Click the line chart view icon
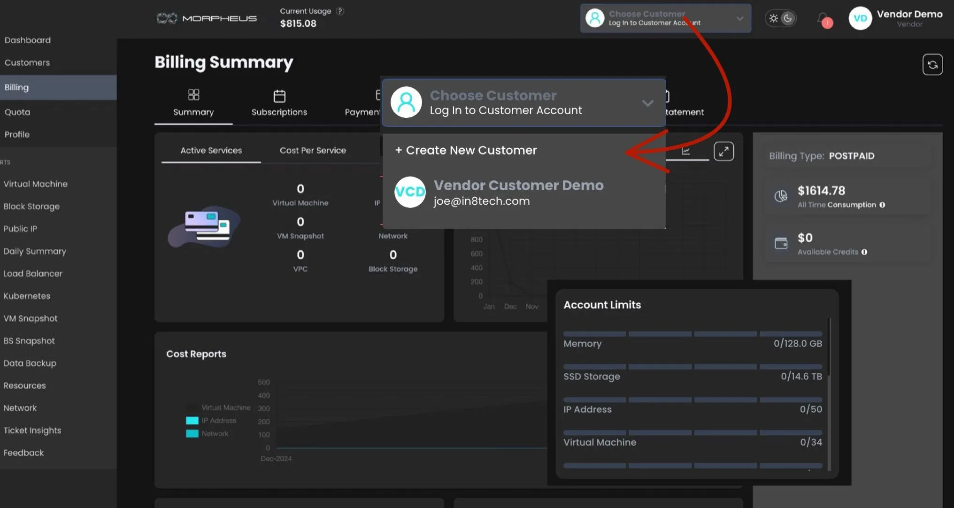The width and height of the screenshot is (954, 508). (686, 151)
